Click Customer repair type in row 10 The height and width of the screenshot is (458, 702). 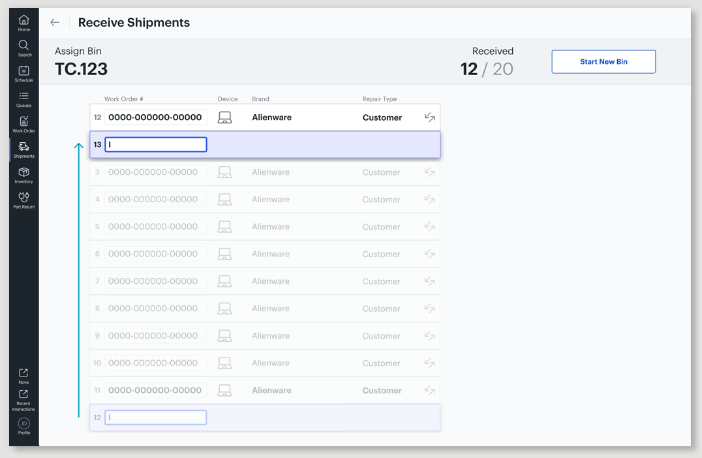pos(382,363)
